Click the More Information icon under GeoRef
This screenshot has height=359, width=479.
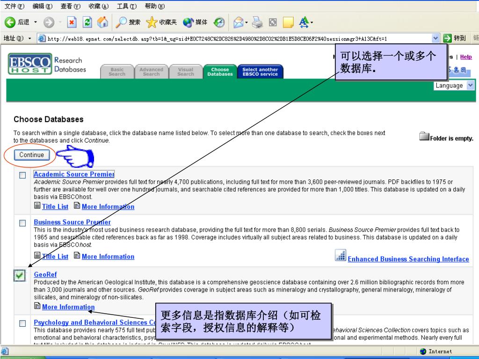pyautogui.click(x=37, y=306)
